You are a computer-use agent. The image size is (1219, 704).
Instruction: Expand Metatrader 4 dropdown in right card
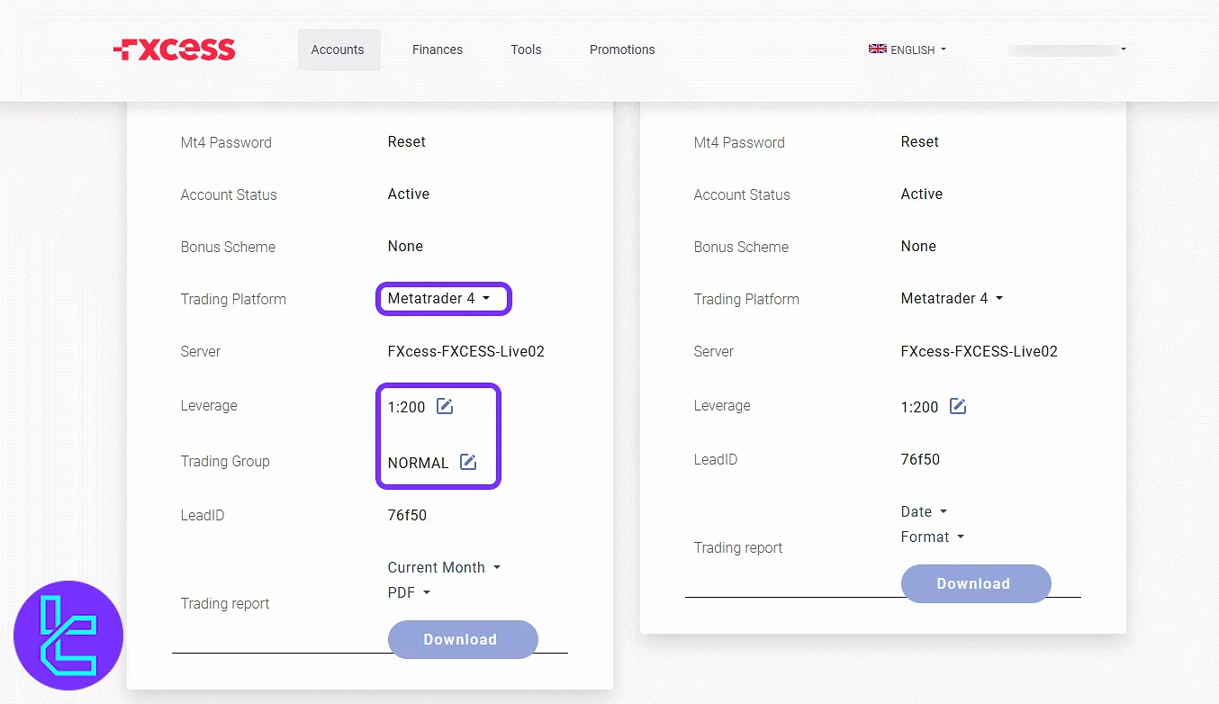tap(953, 298)
